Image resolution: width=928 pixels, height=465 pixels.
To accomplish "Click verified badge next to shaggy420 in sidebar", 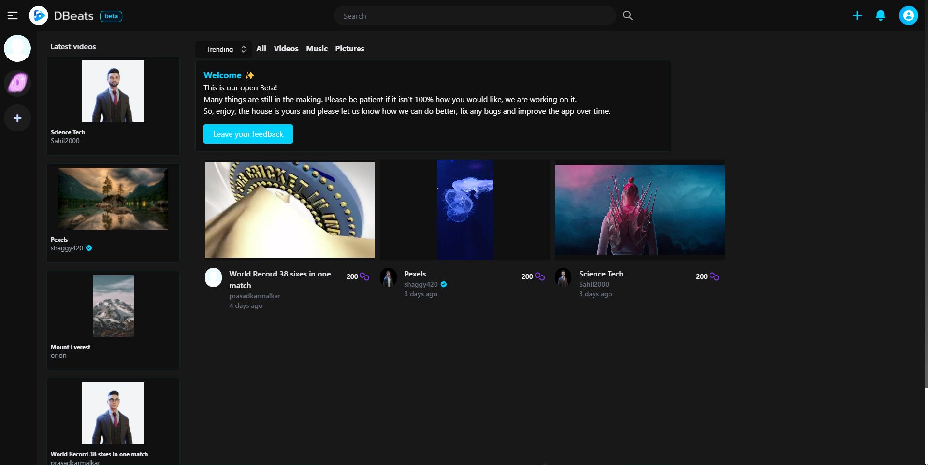I will 89,248.
